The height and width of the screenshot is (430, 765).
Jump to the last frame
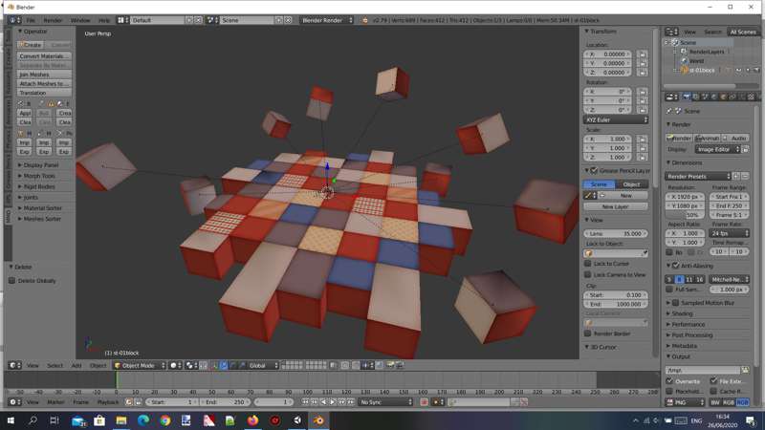[351, 402]
